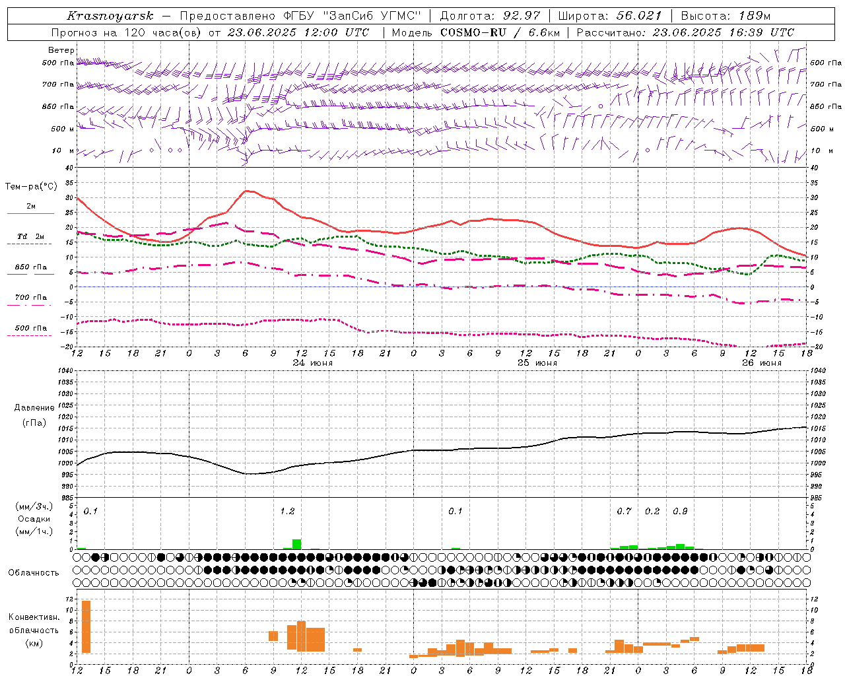Click the 25 июня date label
Image resolution: width=845 pixels, height=676 pixels.
click(537, 362)
